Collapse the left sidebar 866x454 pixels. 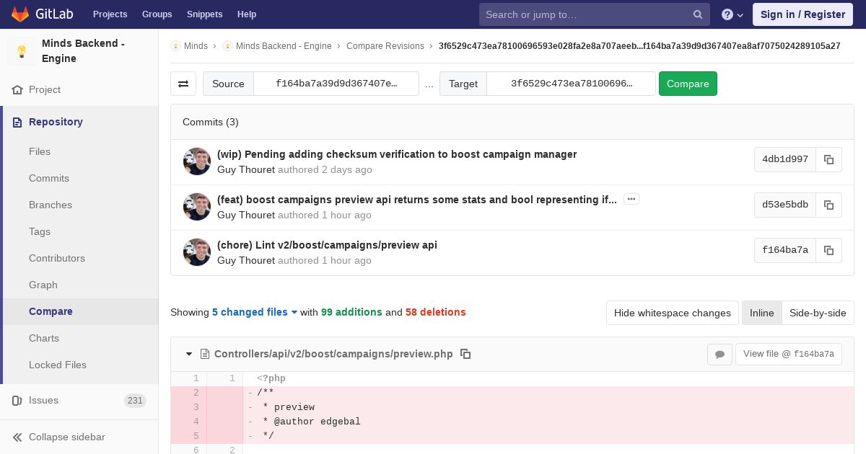(x=66, y=437)
